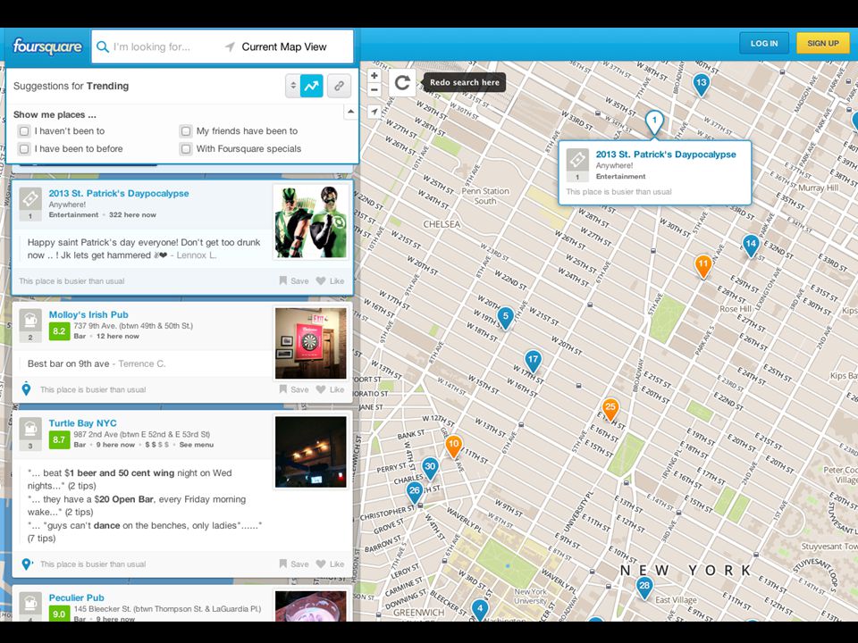Screen dimensions: 858x643
Task: Select map pin number 14
Action: (x=751, y=245)
